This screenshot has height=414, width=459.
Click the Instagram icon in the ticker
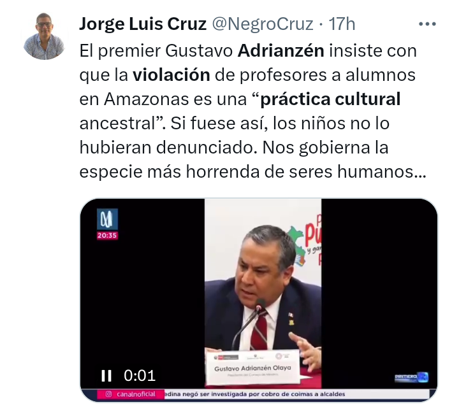tap(108, 394)
